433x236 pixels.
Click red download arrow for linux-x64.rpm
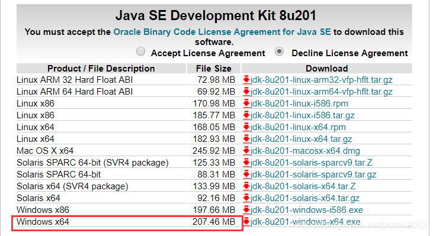246,127
